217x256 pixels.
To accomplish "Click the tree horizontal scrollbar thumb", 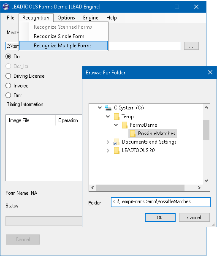I will (x=140, y=188).
